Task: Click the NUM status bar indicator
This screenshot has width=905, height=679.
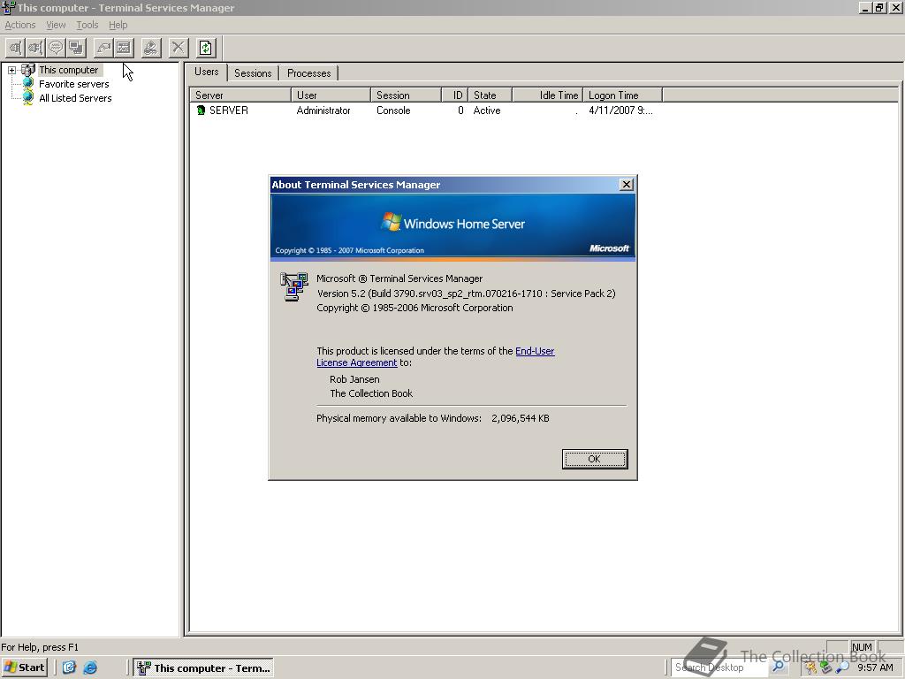Action: [x=862, y=647]
